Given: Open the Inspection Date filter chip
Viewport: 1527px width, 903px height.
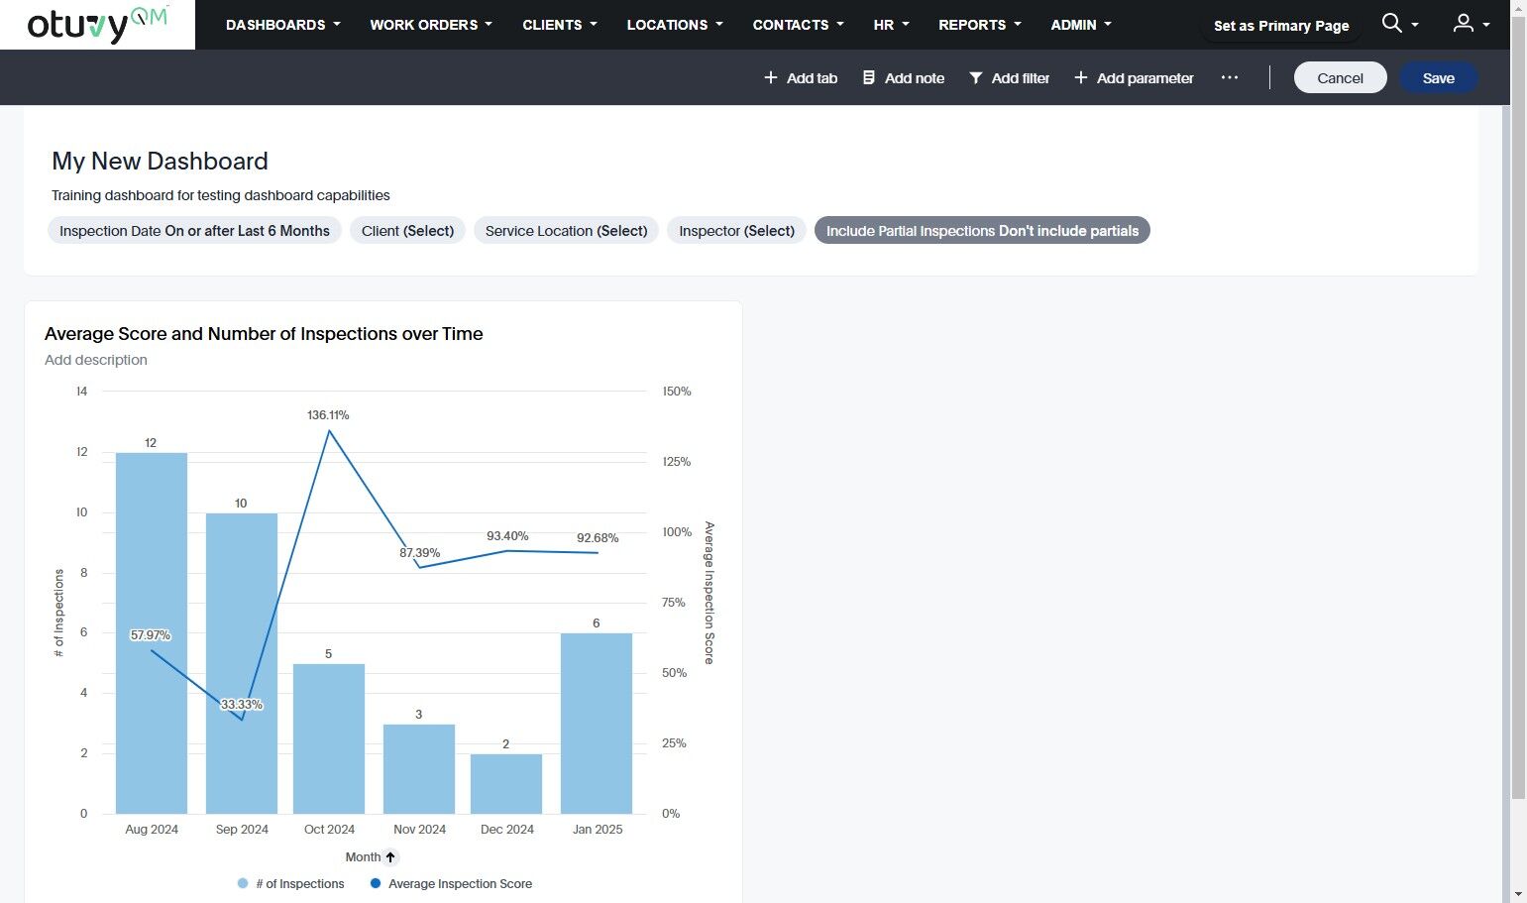Looking at the screenshot, I should [194, 231].
